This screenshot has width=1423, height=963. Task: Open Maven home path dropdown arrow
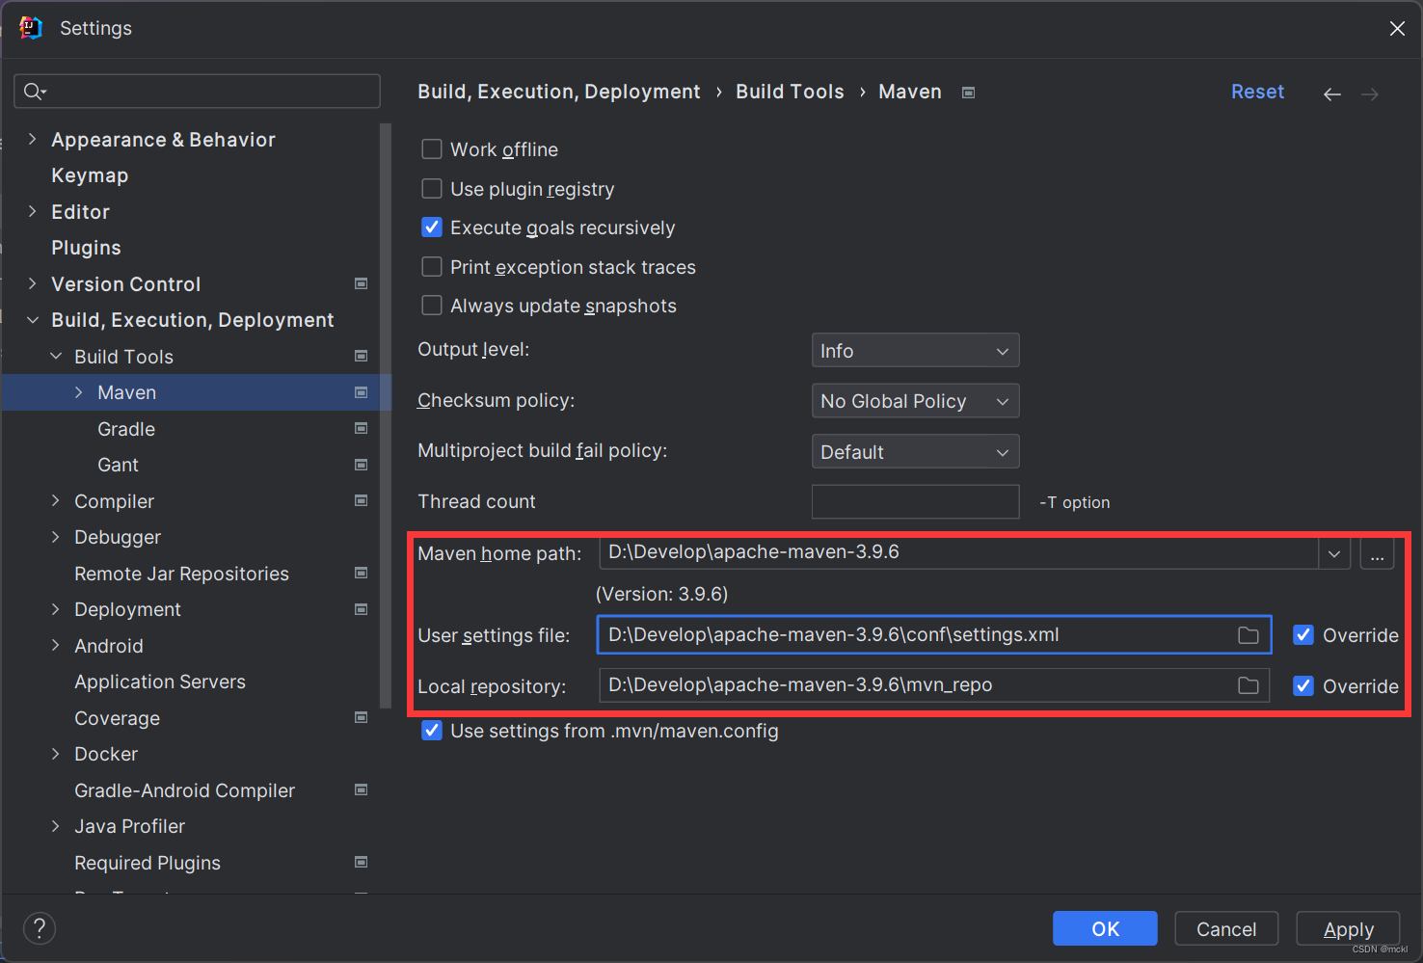pos(1334,553)
